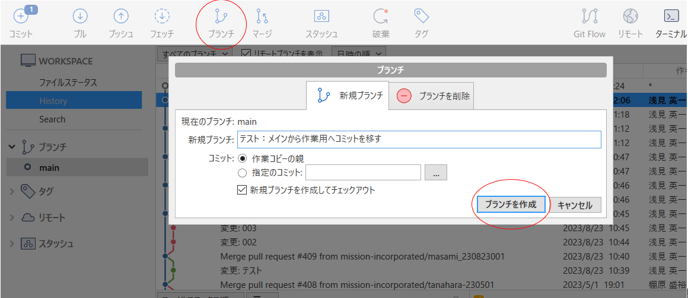
Task: Click the ブランチを作成 button
Action: click(x=511, y=205)
